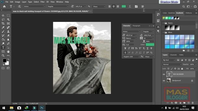Open layer Kind filter dropdown

pyautogui.click(x=169, y=60)
